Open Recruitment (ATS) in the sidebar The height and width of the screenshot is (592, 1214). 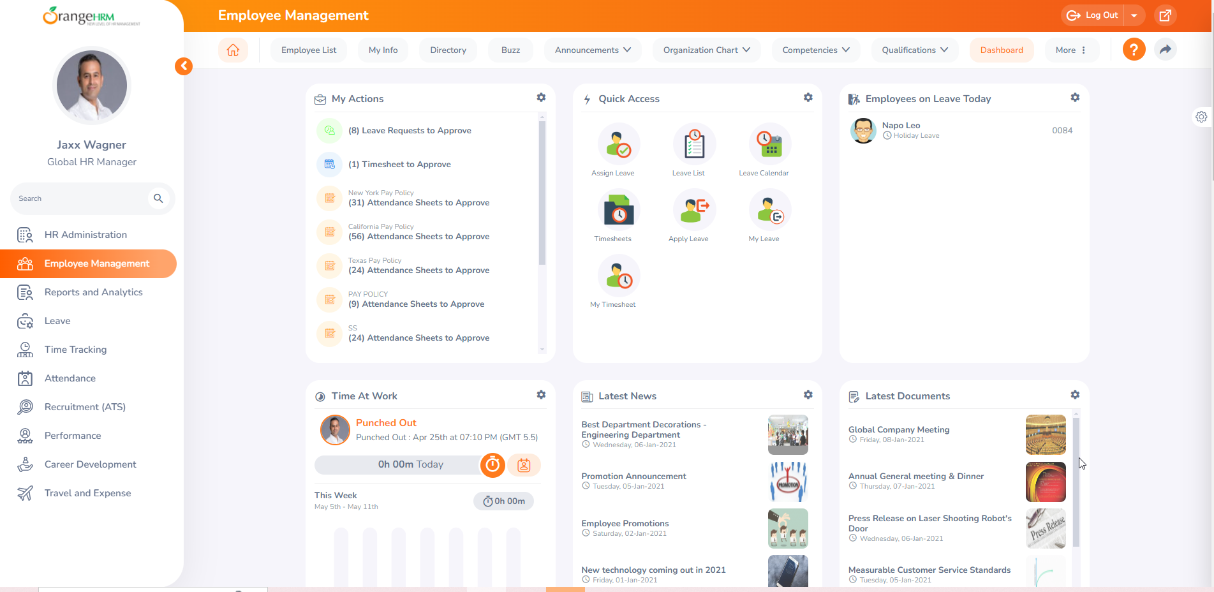[x=85, y=407]
